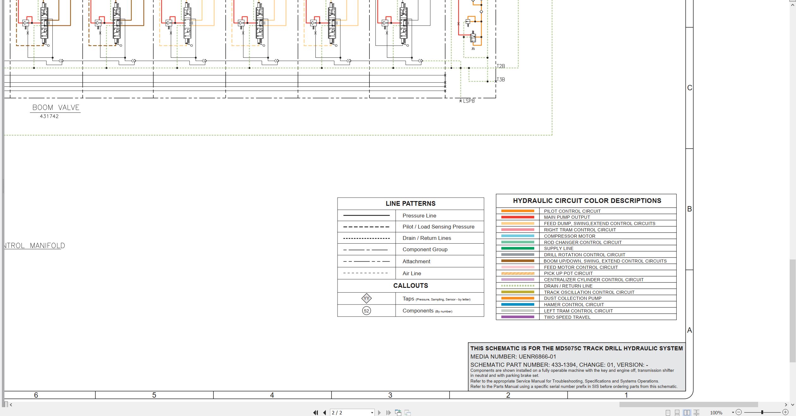Click the vertical scroll down arrow
Viewport: 796px width, 416px height.
(793, 404)
